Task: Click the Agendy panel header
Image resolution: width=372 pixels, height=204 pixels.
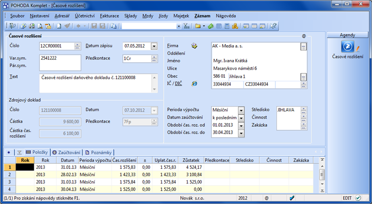Action: [x=347, y=35]
